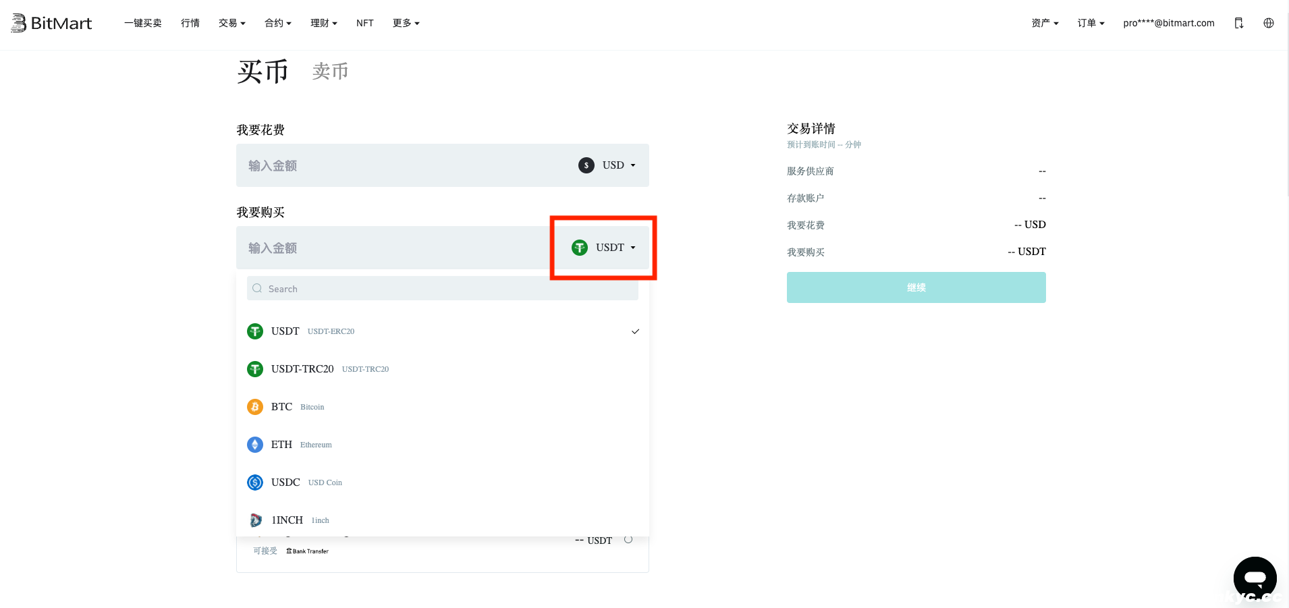Click the BitMart logo icon
Screen dimensions: 1289x608
point(19,23)
